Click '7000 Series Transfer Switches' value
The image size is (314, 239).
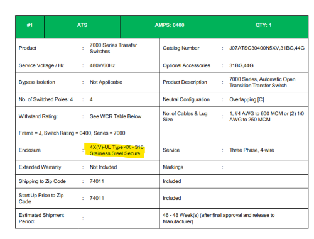[113, 48]
